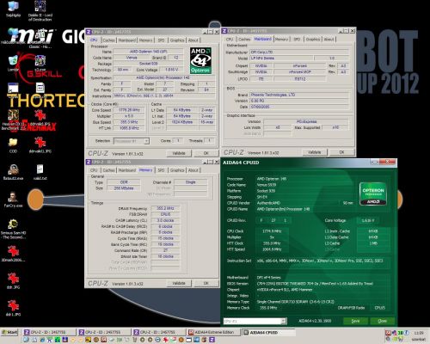The height and width of the screenshot is (344, 430).
Task: Open the s3.exe desktop icon
Action: [40, 64]
